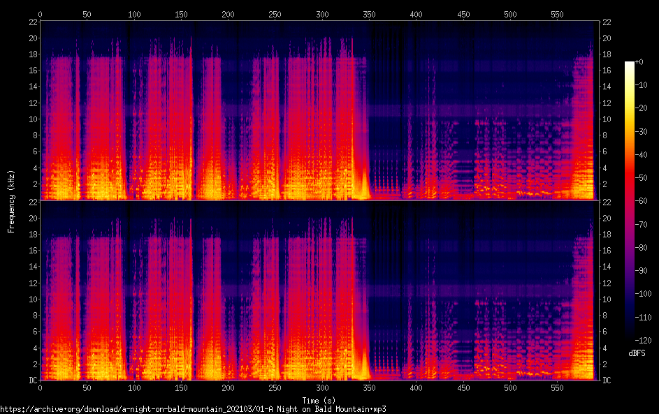Select the "+0" value on the color scale

tap(639, 61)
